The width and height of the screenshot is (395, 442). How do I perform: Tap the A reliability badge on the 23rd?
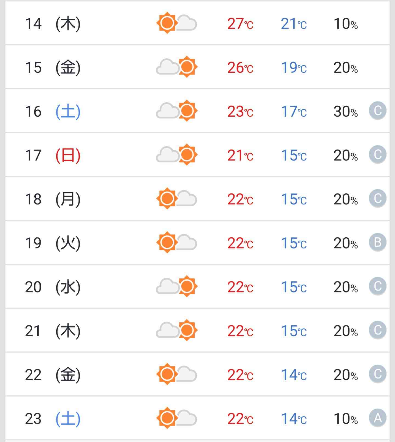pos(378,418)
